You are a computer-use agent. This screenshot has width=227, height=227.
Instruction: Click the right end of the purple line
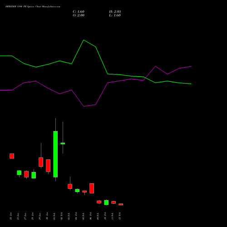coord(191,66)
